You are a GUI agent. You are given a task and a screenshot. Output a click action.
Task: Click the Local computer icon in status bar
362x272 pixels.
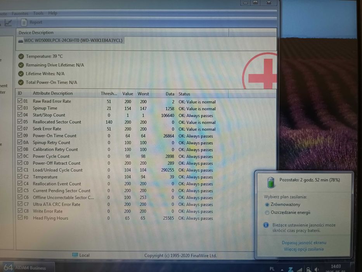[x=75, y=255]
